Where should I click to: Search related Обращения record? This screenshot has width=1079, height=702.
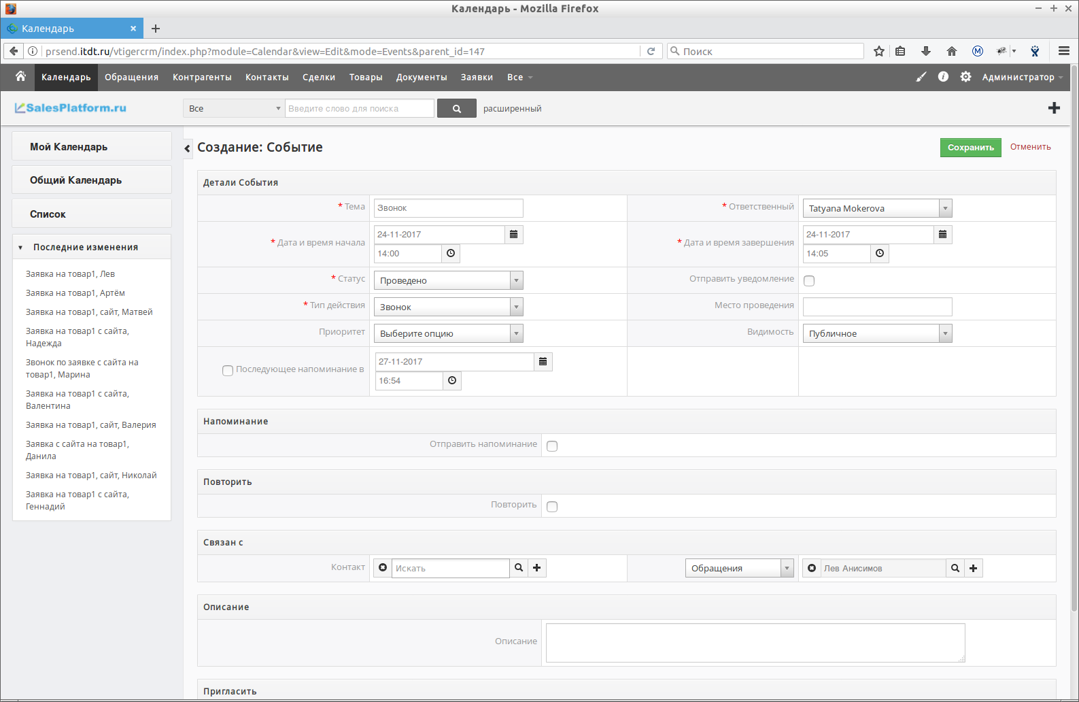coord(955,568)
